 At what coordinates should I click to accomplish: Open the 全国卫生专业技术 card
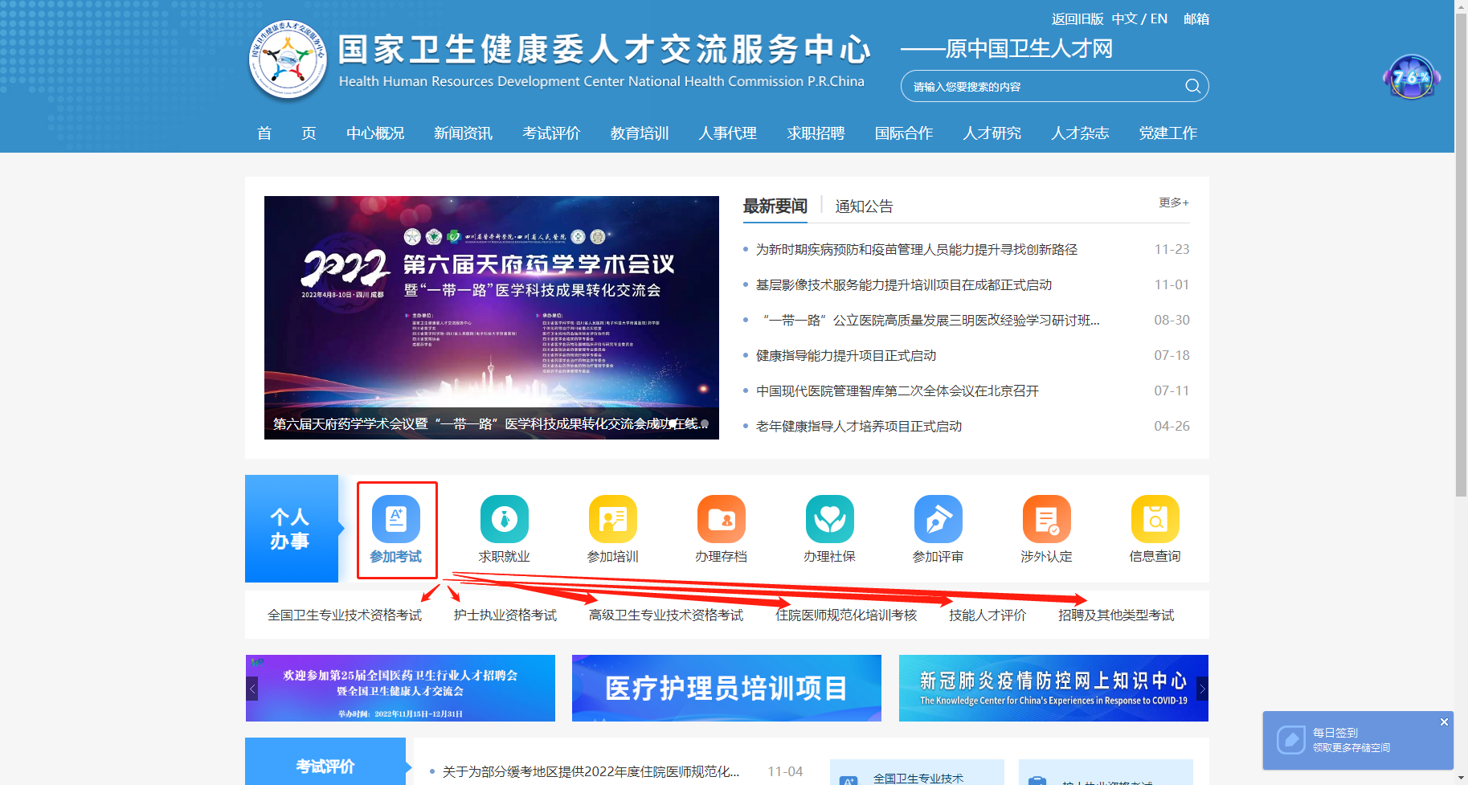[x=918, y=773]
